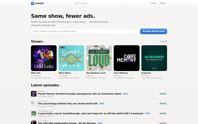The image size is (198, 124).
Task: Open psychology behind small talk episode
Action: (68, 104)
